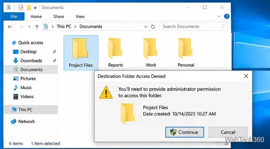Select This PC in the sidebar

point(30,109)
